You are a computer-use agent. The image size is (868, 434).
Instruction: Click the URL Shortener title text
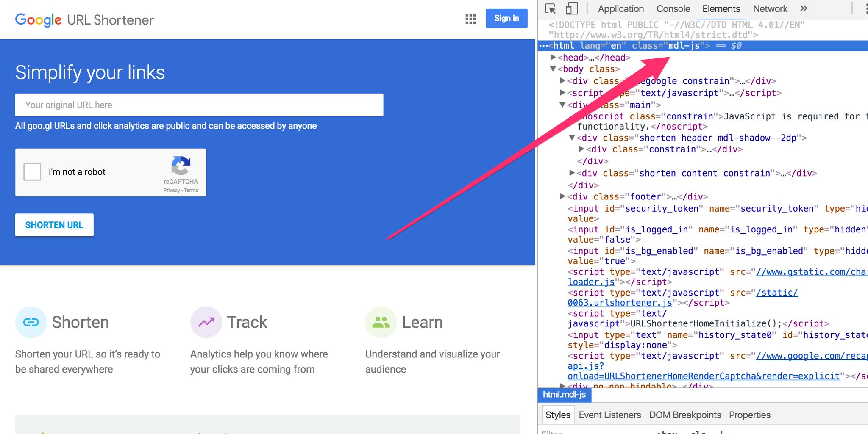click(110, 20)
